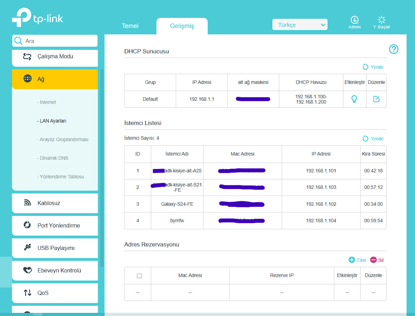The image size is (415, 316).
Task: Open the Dinamik DNS submenu item
Action: click(x=53, y=158)
